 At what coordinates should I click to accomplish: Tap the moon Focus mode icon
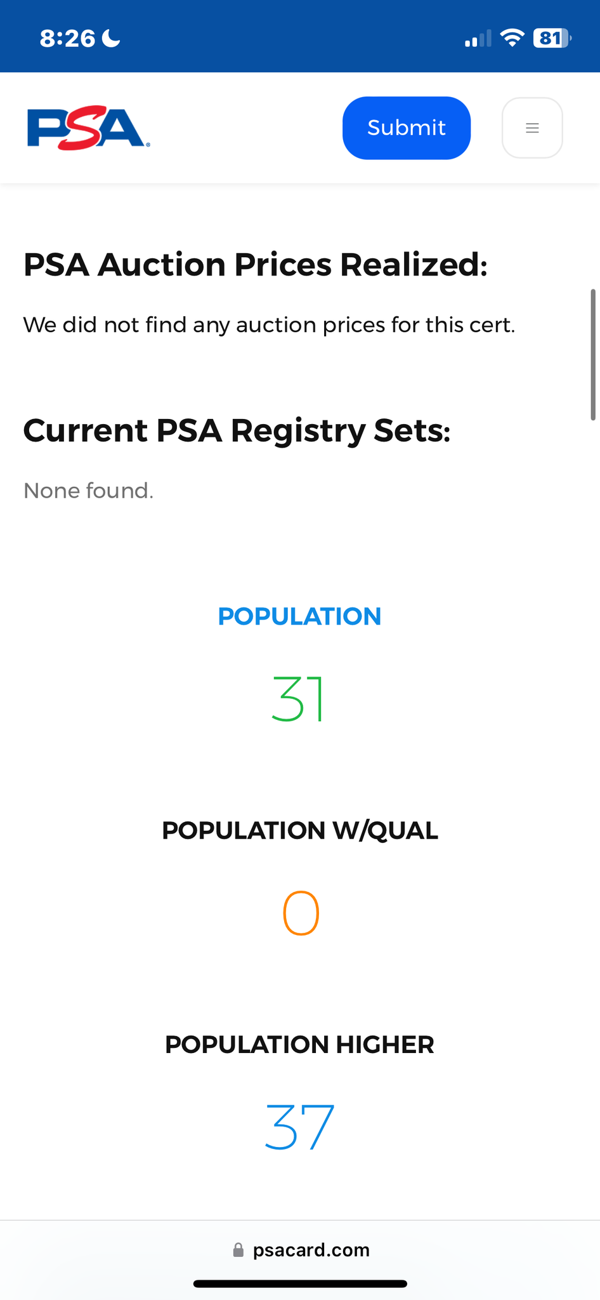click(x=112, y=39)
